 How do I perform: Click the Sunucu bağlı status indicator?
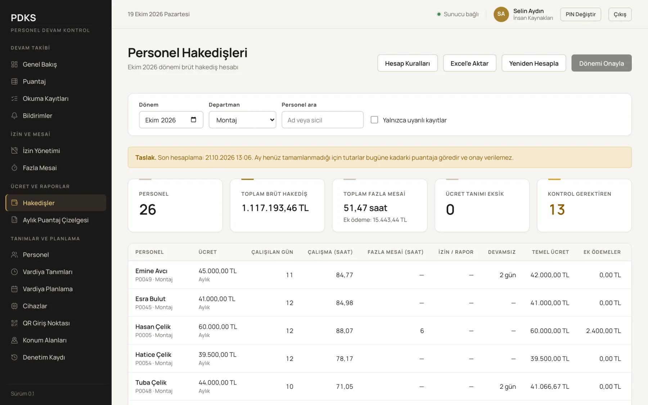458,14
